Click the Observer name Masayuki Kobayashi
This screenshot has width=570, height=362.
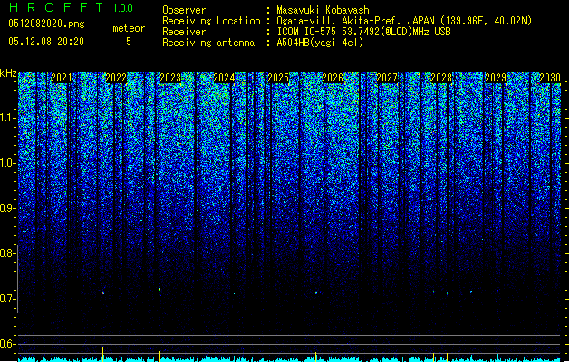coord(325,10)
